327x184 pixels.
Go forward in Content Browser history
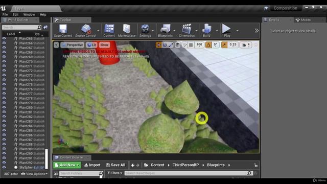point(137,165)
